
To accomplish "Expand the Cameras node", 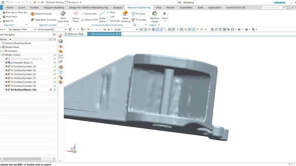I will click(x=1, y=51).
